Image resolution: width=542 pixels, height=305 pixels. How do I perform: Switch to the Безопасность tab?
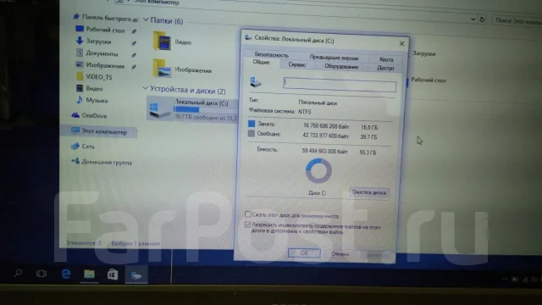tap(271, 54)
